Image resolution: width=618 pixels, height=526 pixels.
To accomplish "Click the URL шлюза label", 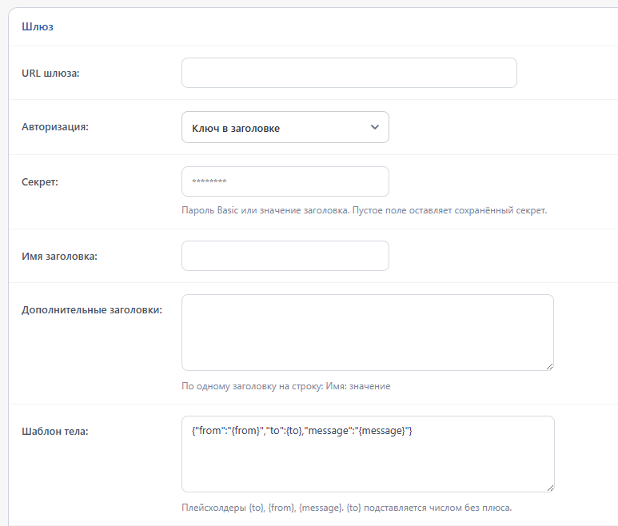I will (x=50, y=74).
